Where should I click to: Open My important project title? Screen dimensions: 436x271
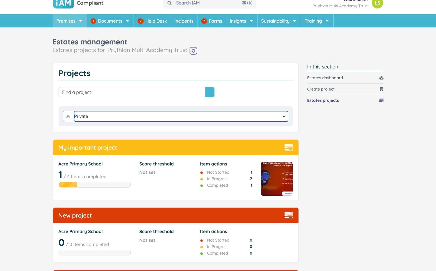(x=88, y=148)
